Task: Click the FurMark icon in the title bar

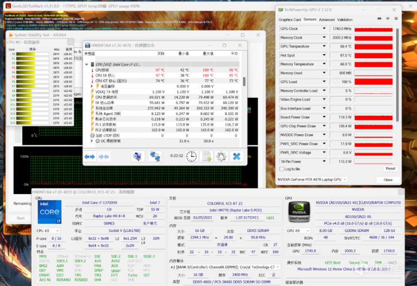Action: click(x=8, y=6)
